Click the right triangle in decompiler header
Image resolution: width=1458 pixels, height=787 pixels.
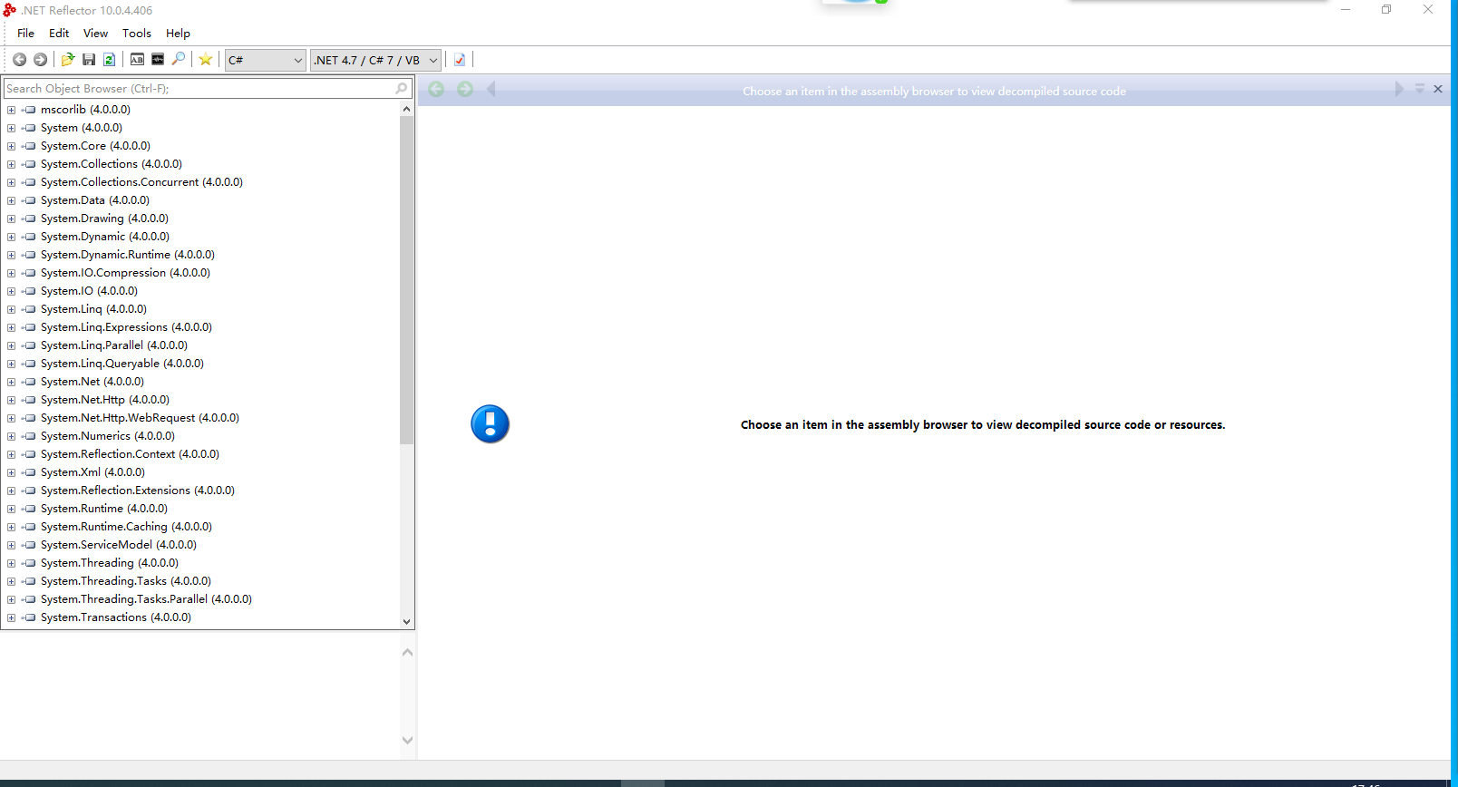(1399, 89)
